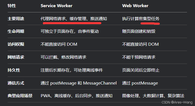
Task: Click the 'Service Worker' column header
Action: click(57, 6)
